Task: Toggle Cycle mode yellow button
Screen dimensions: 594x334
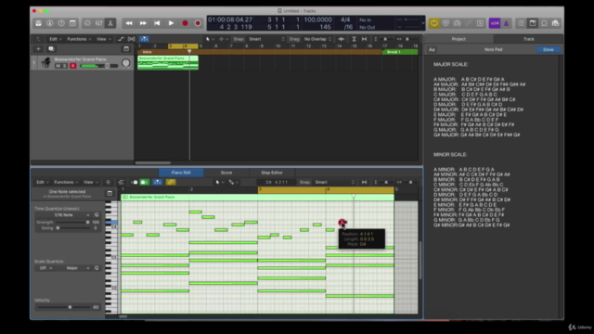Action: coord(433,23)
